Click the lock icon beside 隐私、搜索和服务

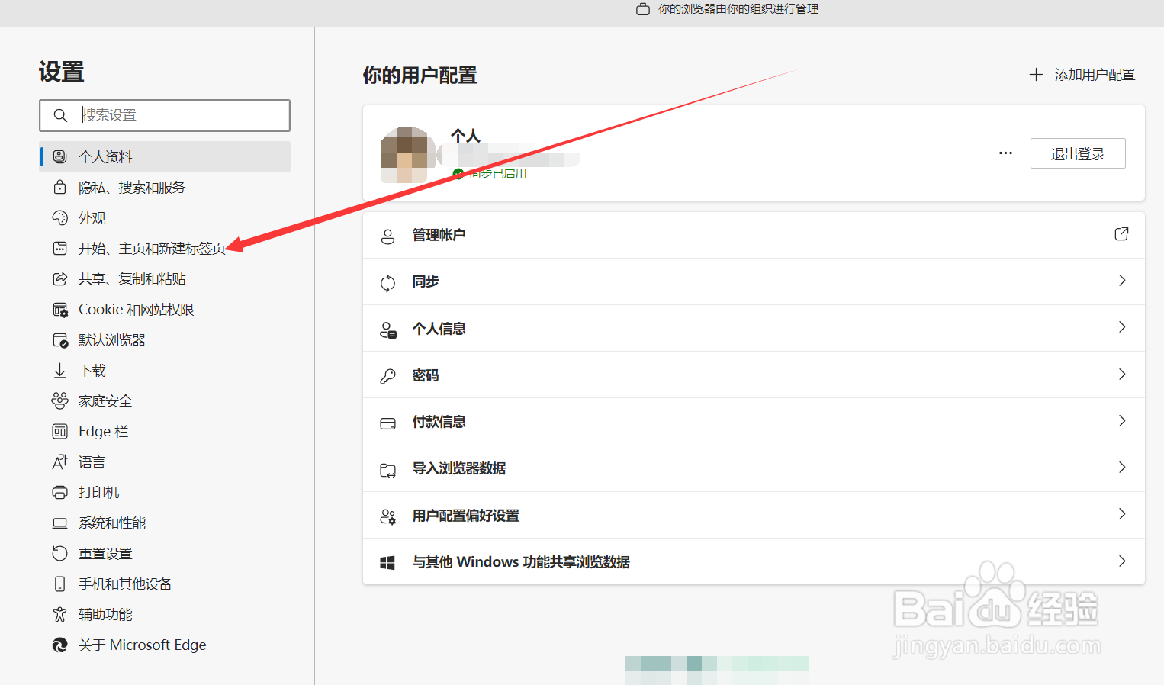pyautogui.click(x=59, y=187)
